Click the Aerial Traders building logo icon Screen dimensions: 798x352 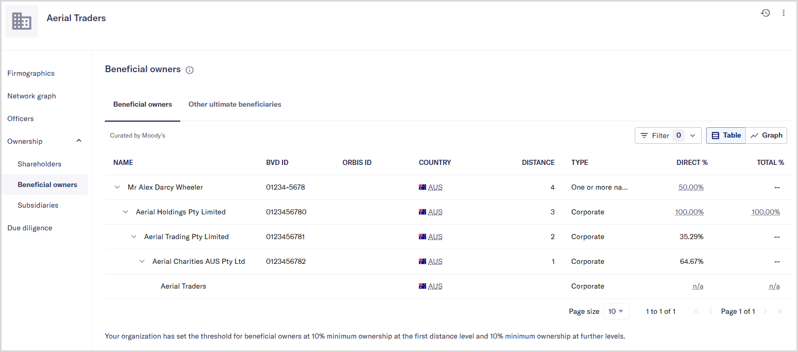pos(22,21)
